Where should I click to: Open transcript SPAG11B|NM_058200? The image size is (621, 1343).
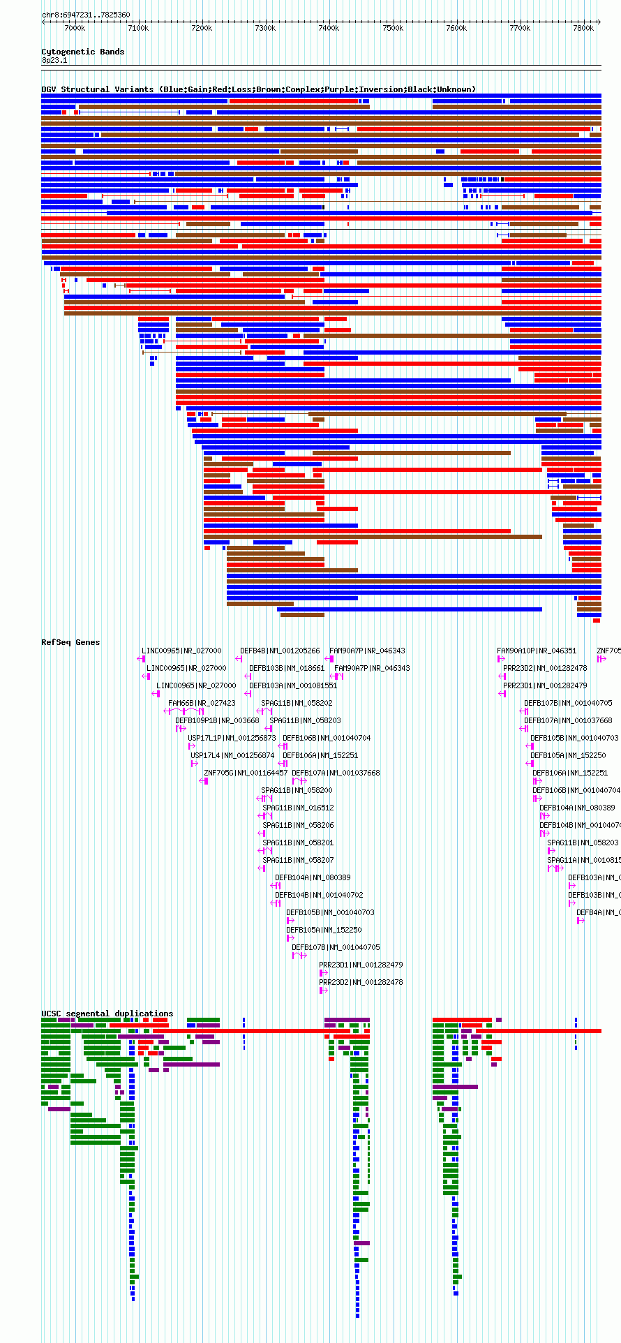pyautogui.click(x=297, y=790)
